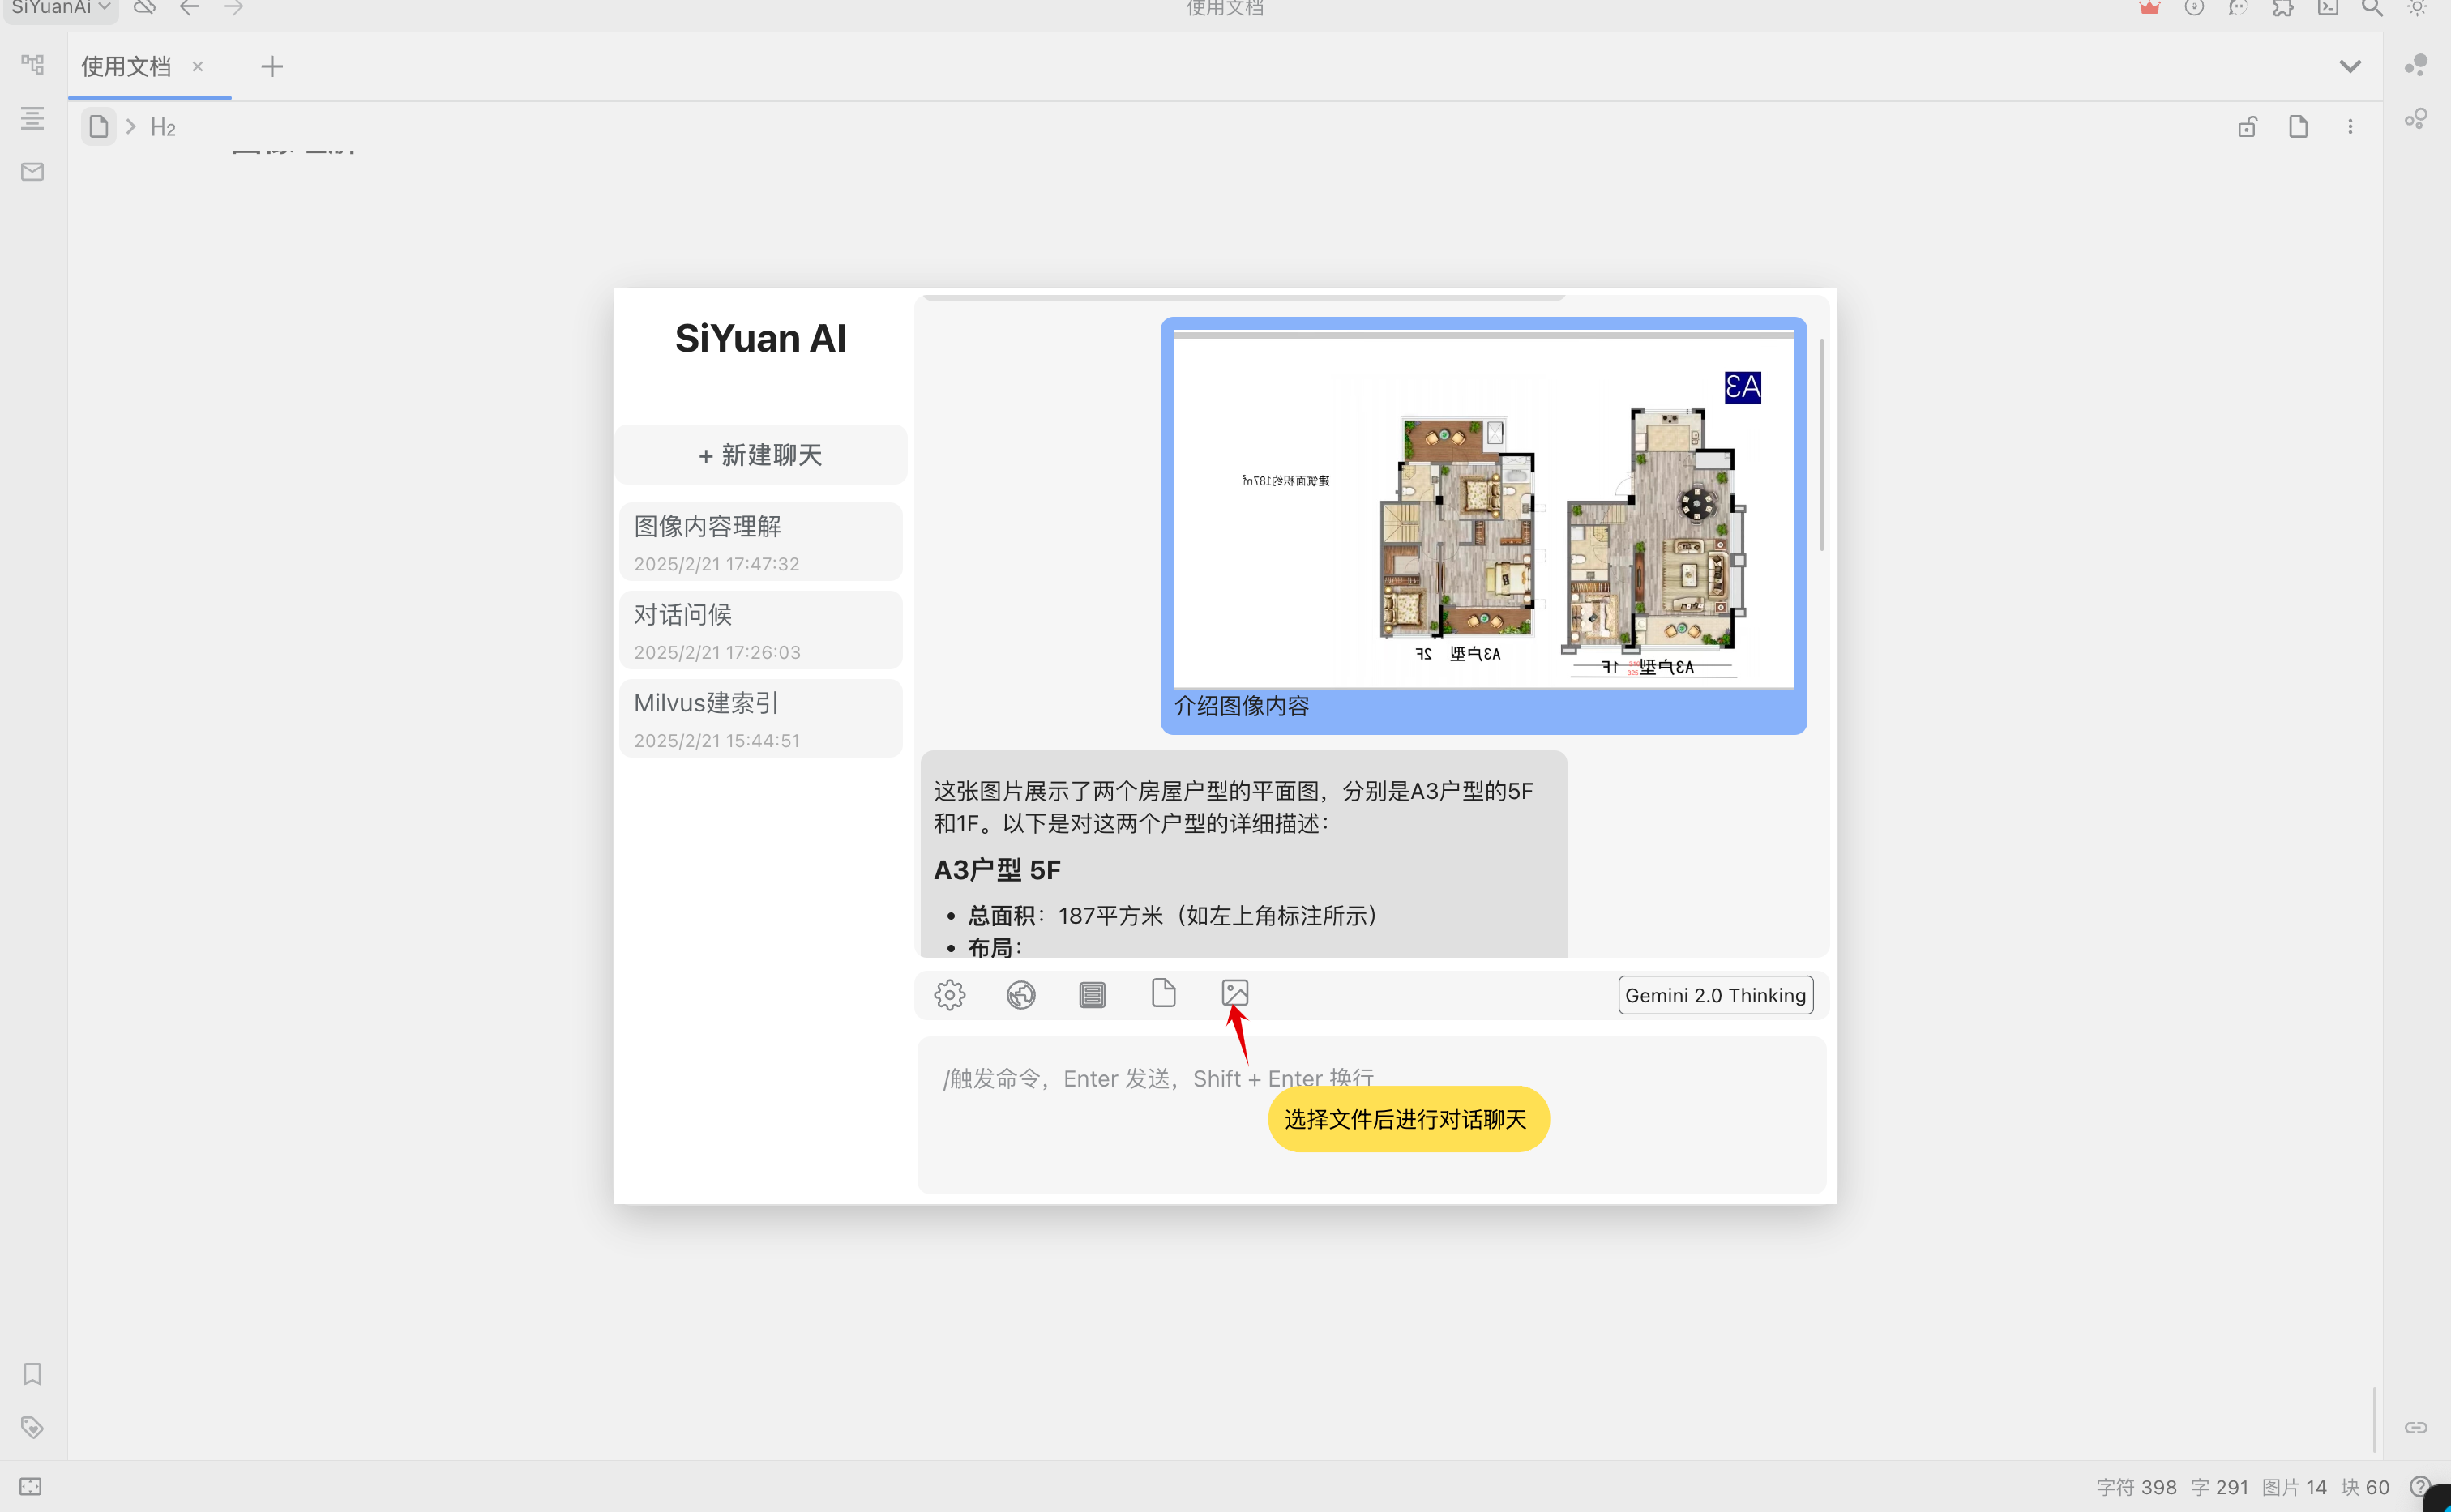
Task: Change model from Gemini 2.0 Thinking selector
Action: click(x=1714, y=994)
